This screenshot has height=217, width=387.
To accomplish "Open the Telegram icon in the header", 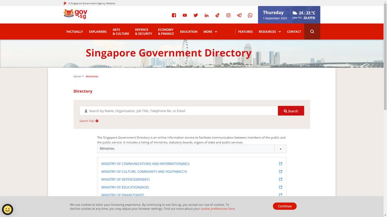I will [x=239, y=15].
